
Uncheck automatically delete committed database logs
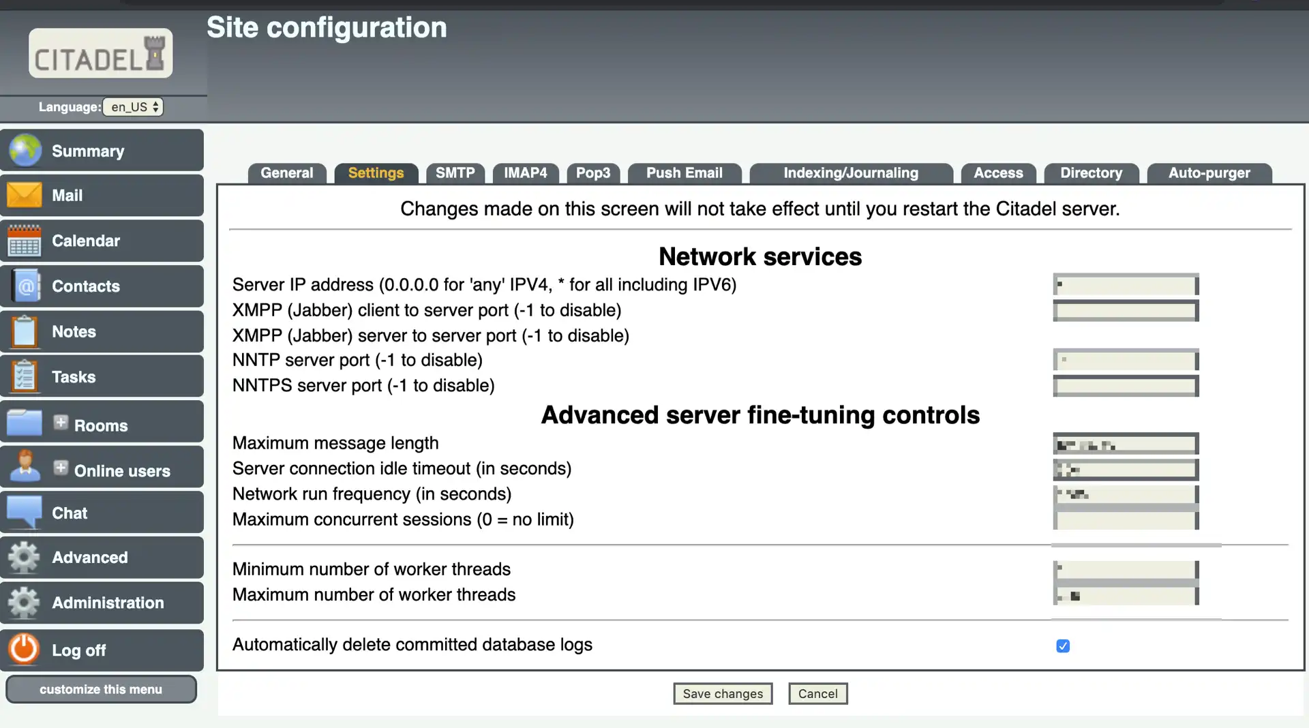point(1063,646)
